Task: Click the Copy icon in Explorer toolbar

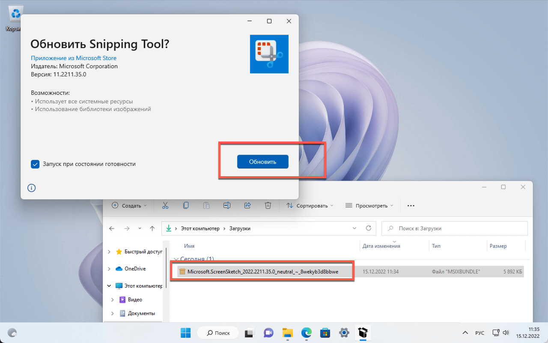Action: click(x=186, y=205)
